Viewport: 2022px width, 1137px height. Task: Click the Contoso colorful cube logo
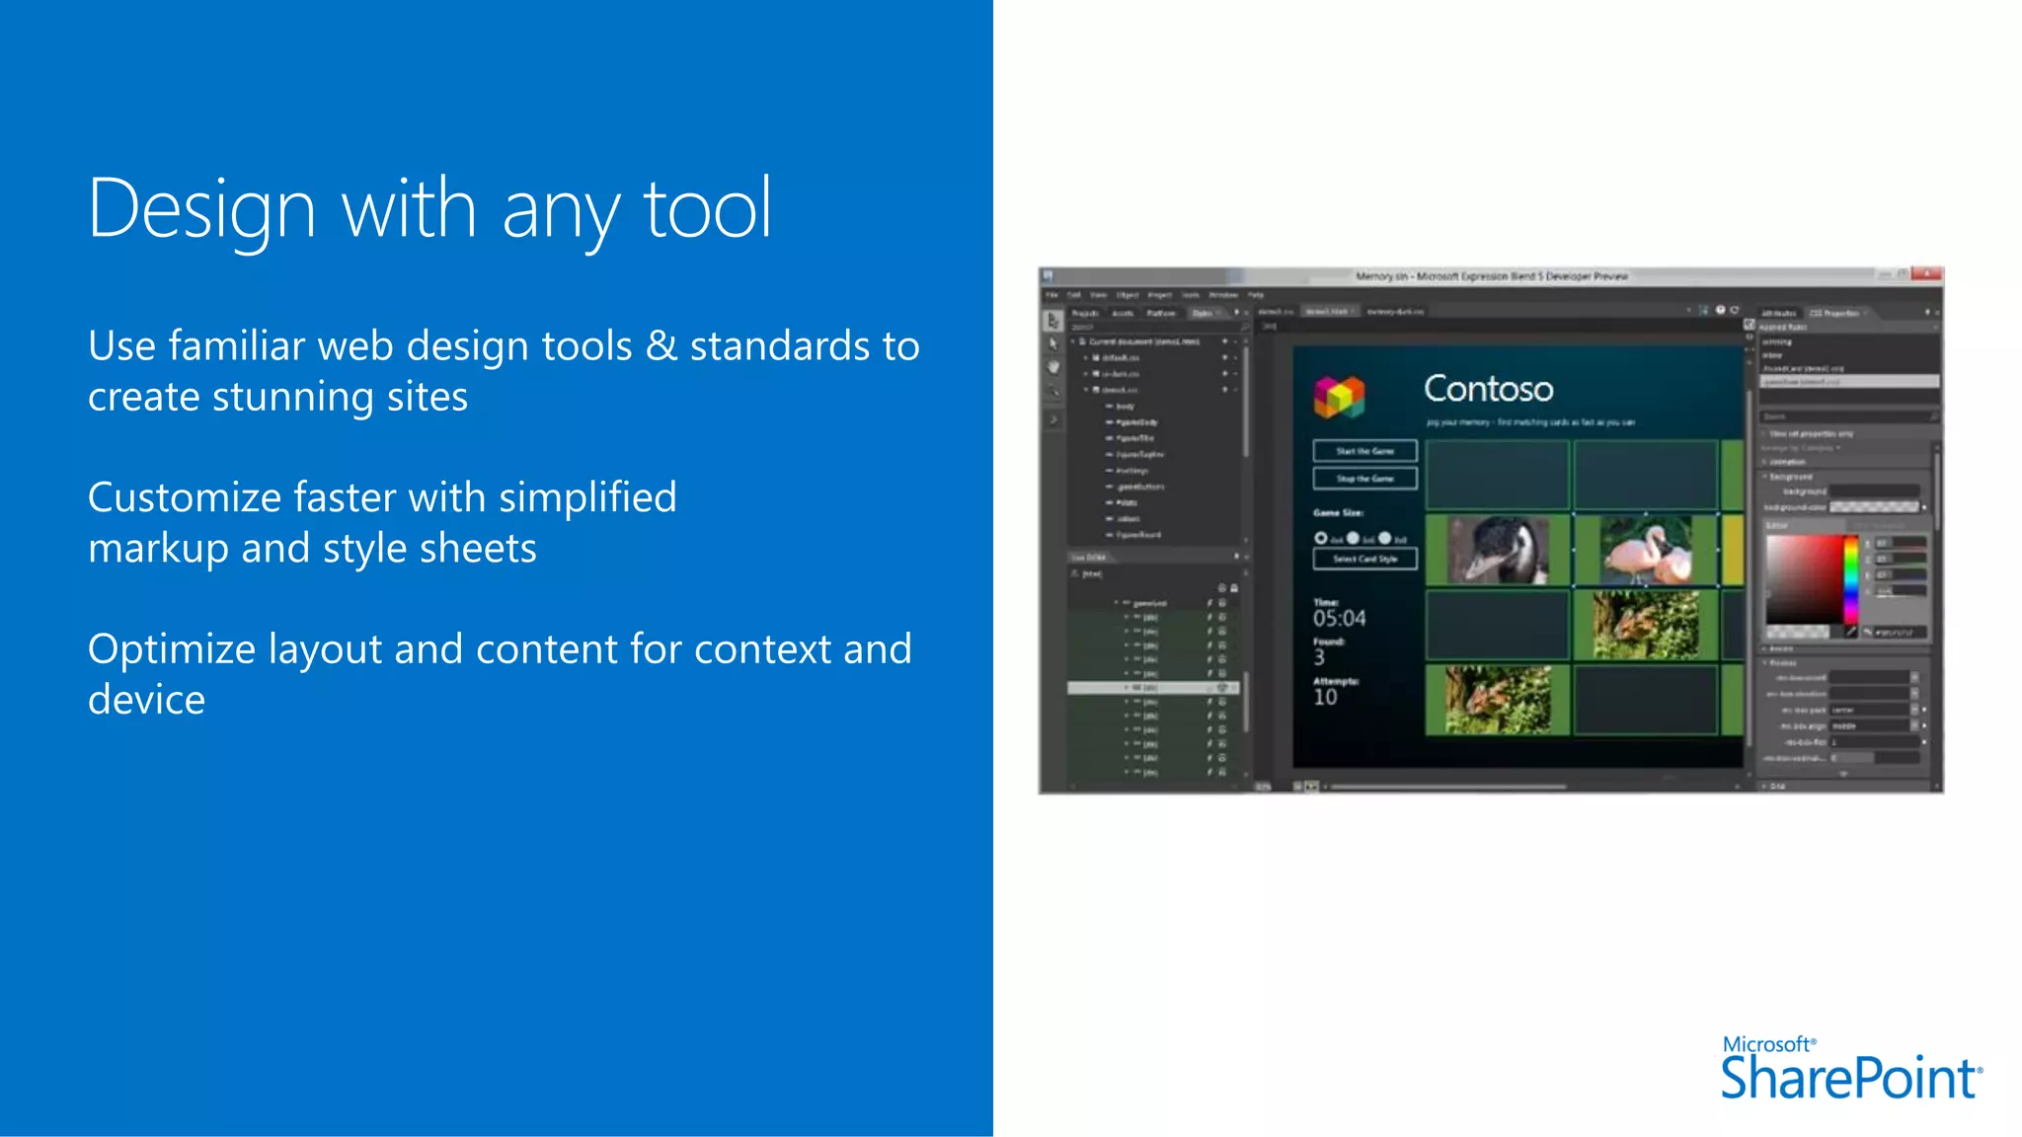[1339, 397]
